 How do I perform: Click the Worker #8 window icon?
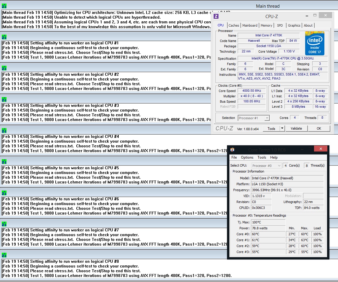[x=4, y=255]
